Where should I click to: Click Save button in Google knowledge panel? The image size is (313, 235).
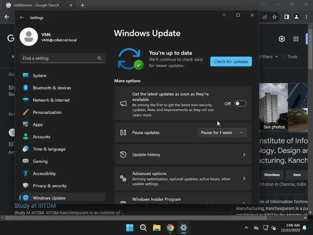point(297,175)
